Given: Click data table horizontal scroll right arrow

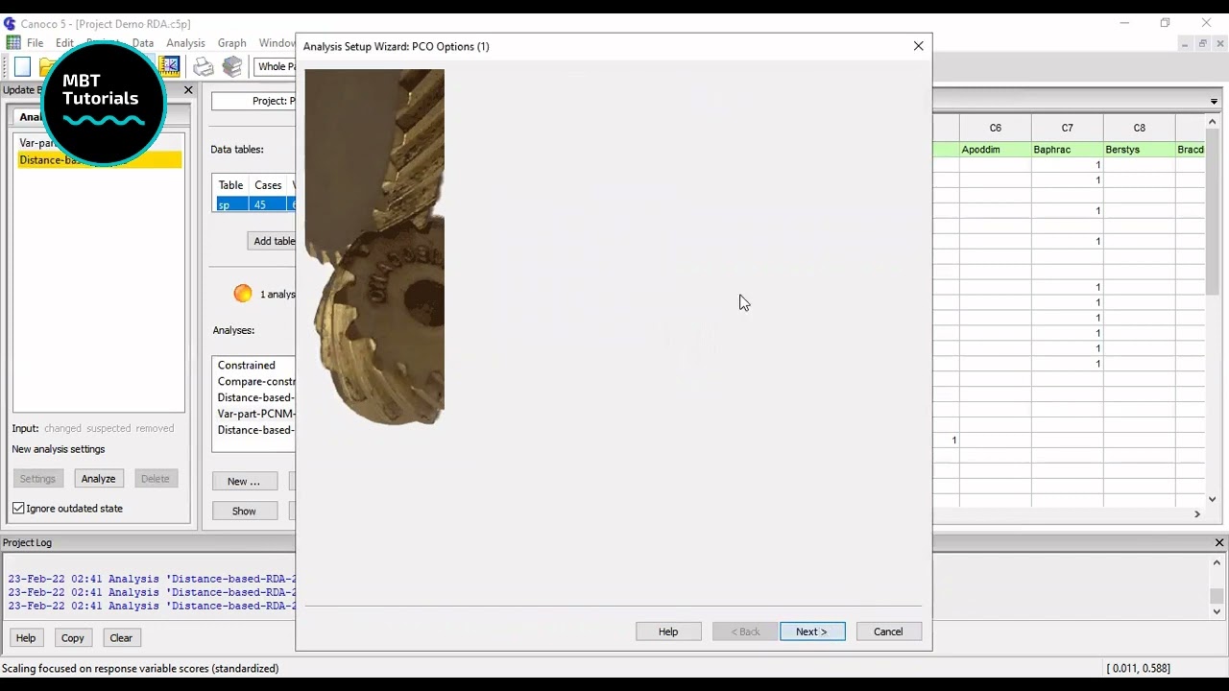Looking at the screenshot, I should 1197,514.
